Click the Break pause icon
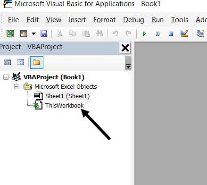207x185 pixels. click(x=157, y=34)
